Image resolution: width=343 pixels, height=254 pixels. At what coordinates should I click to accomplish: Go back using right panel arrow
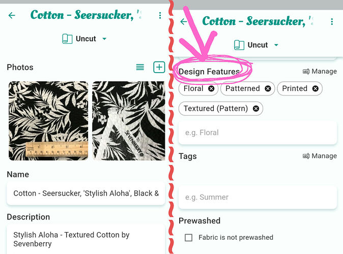184,22
